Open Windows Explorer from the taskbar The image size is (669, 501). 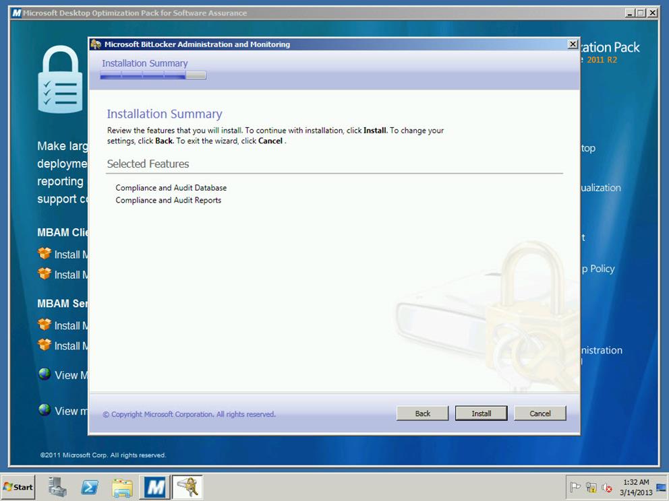pyautogui.click(x=122, y=488)
